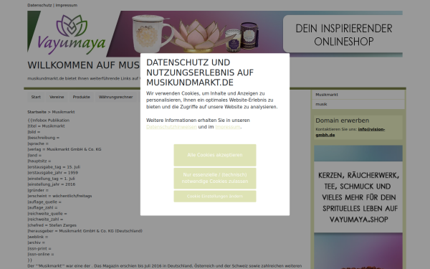The width and height of the screenshot is (430, 269).
Task: Open Impressum link in cookie dialog
Action: tap(228, 127)
